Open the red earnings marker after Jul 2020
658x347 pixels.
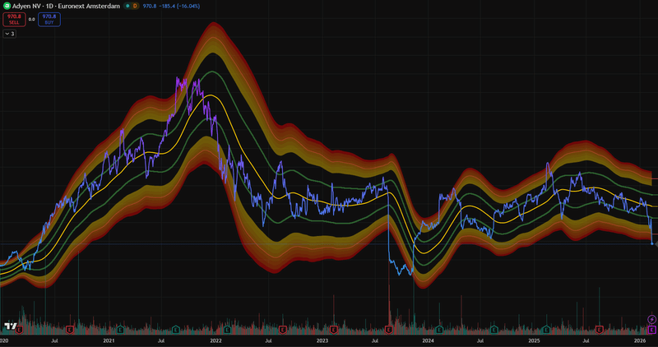pyautogui.click(x=70, y=330)
